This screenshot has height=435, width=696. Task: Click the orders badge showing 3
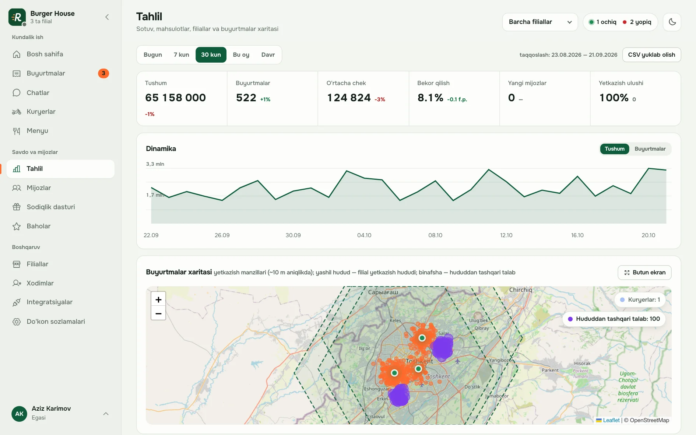pos(103,73)
